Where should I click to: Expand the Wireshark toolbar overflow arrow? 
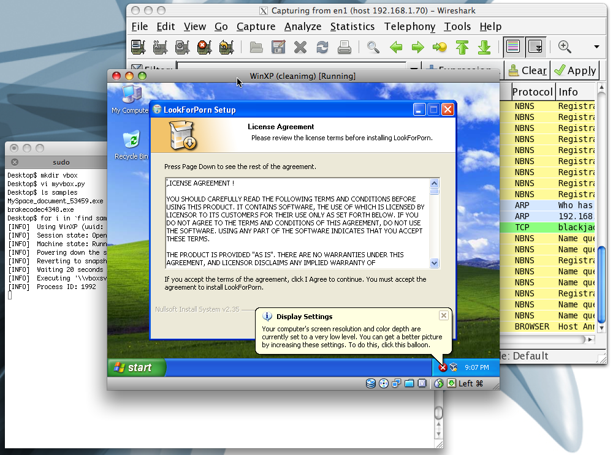(596, 47)
